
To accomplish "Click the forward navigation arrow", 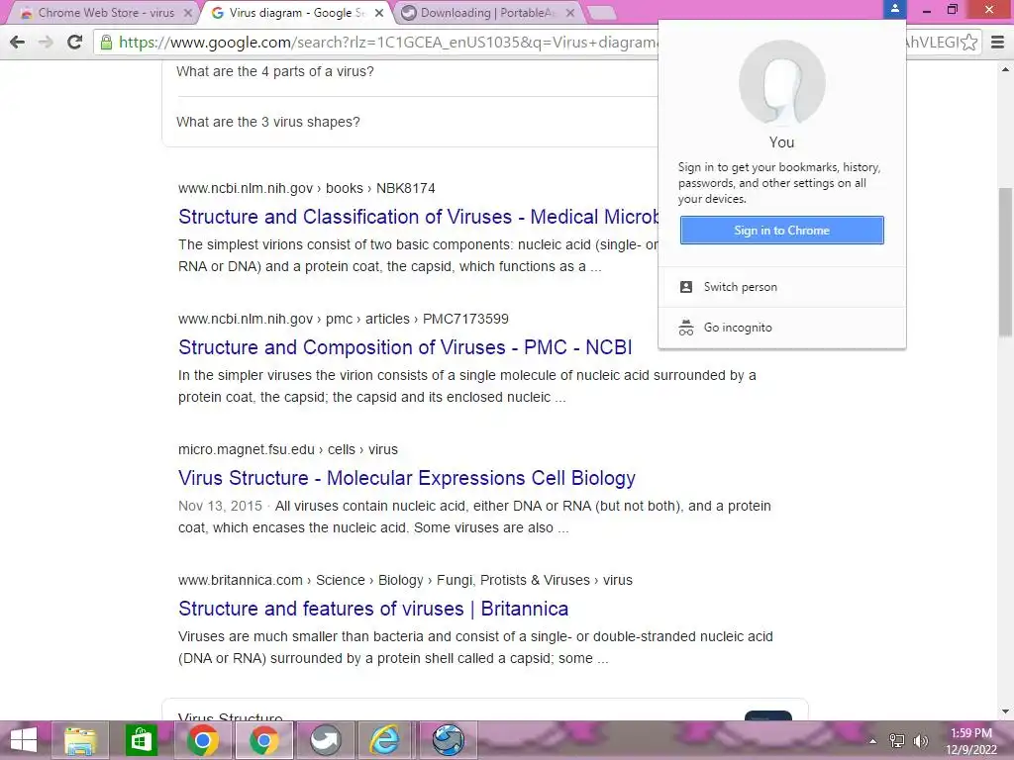I will 46,43.
